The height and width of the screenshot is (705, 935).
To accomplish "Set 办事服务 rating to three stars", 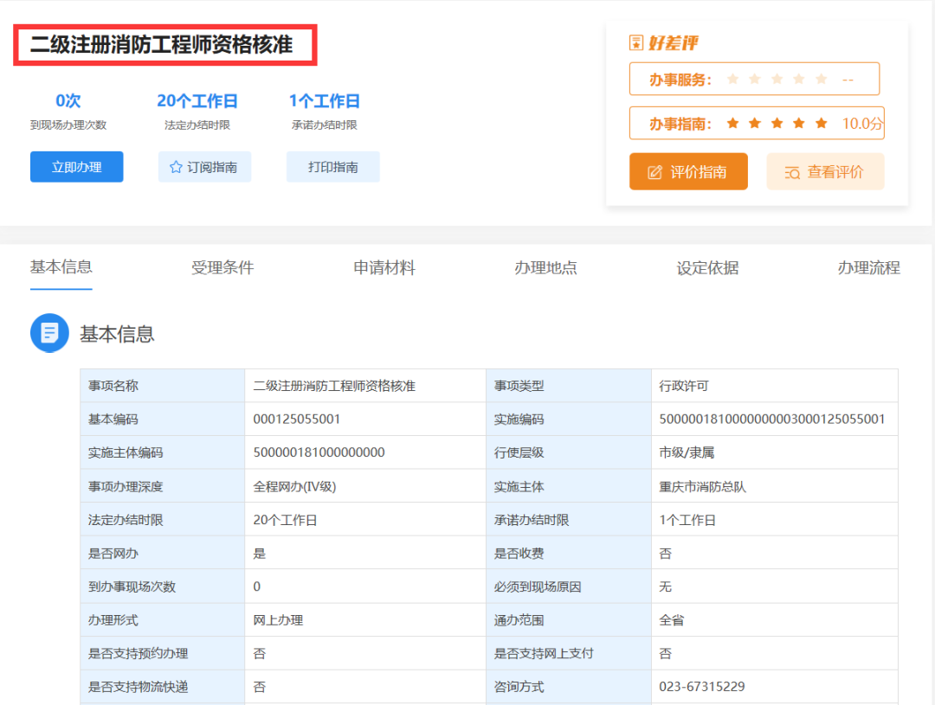I will click(x=777, y=80).
